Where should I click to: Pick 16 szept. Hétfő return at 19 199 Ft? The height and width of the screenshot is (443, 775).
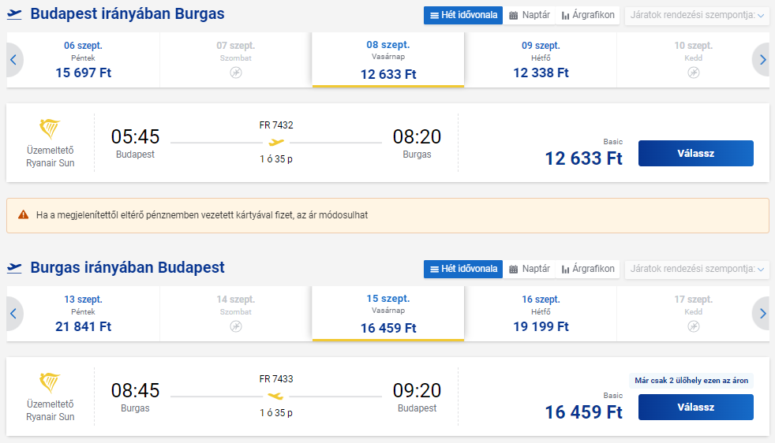541,314
